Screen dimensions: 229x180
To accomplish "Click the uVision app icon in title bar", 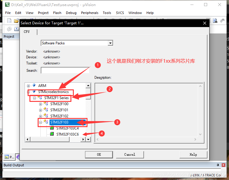I will point(7,5).
